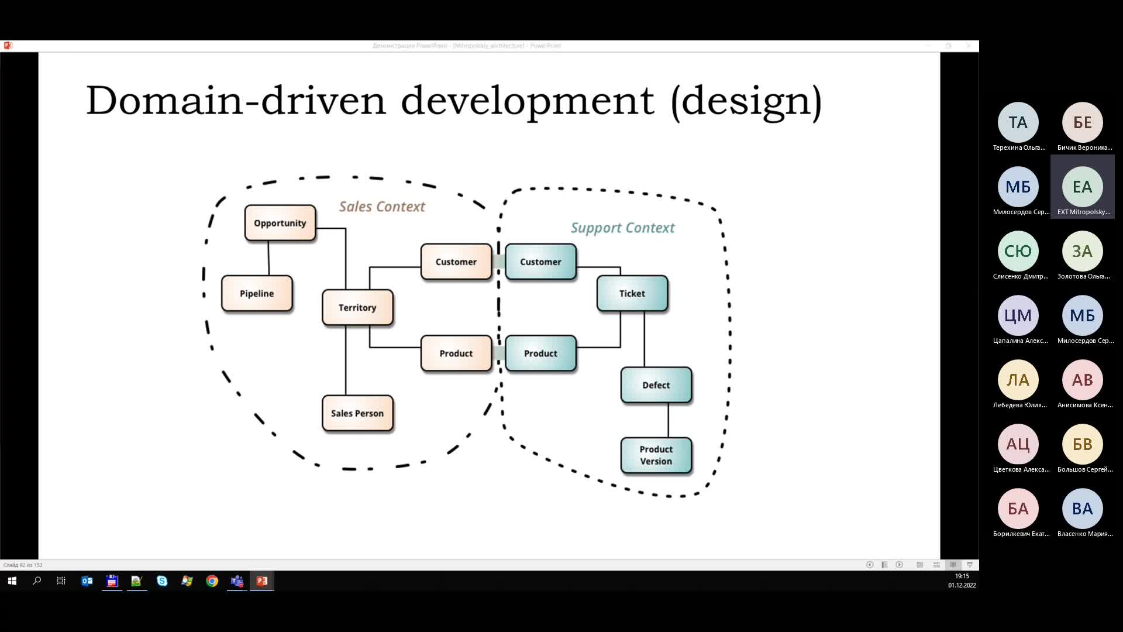Image resolution: width=1123 pixels, height=632 pixels.
Task: Open the Windows Start menu
Action: tap(12, 581)
